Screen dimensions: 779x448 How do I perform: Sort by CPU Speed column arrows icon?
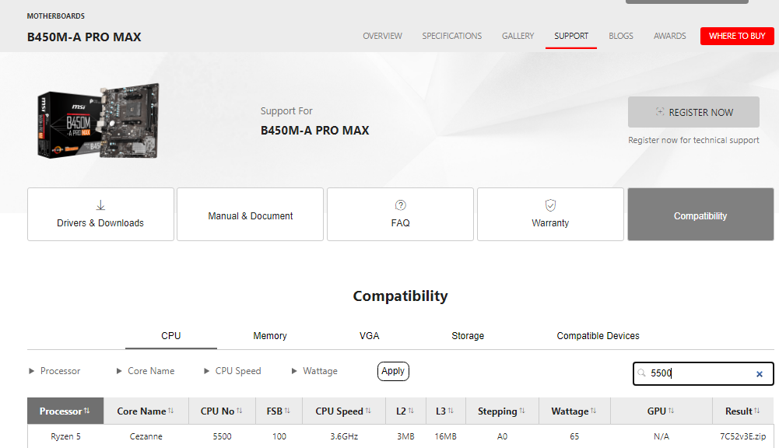(x=368, y=411)
